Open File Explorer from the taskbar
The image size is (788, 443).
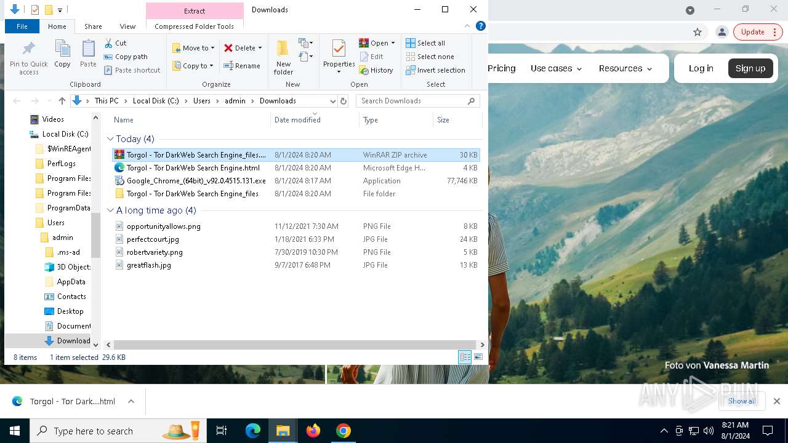283,431
